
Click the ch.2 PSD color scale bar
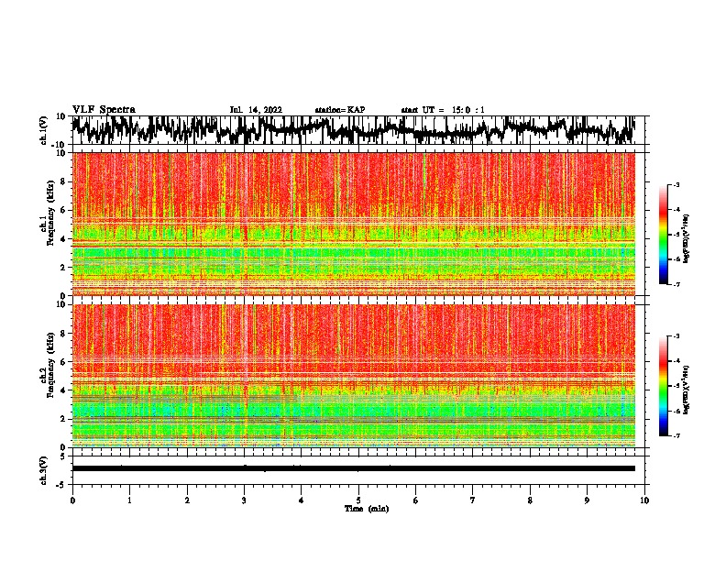(663, 386)
